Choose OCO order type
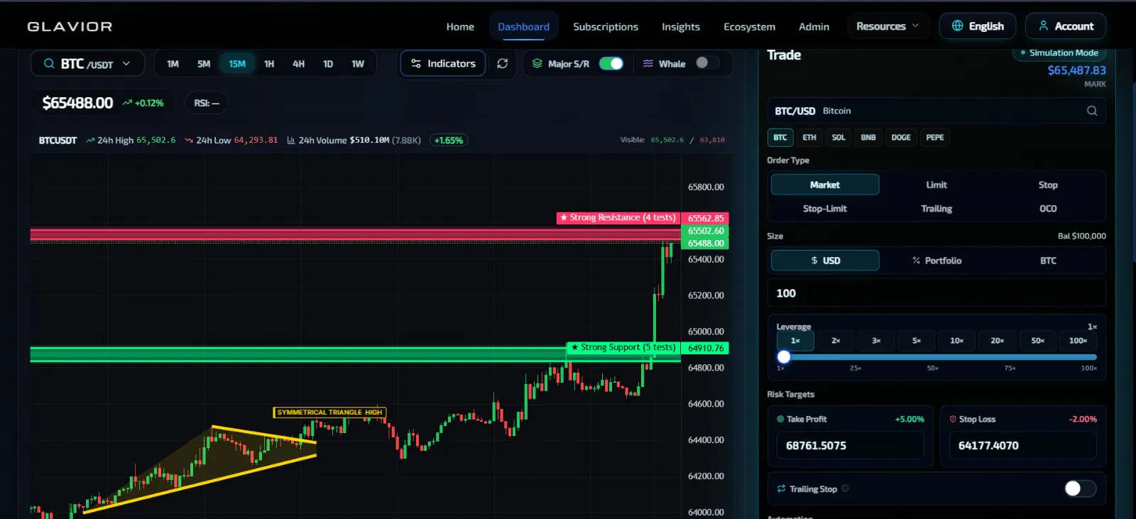Image resolution: width=1136 pixels, height=519 pixels. 1048,209
